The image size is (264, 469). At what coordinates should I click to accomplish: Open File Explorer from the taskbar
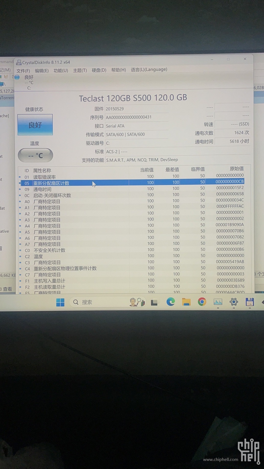186,302
